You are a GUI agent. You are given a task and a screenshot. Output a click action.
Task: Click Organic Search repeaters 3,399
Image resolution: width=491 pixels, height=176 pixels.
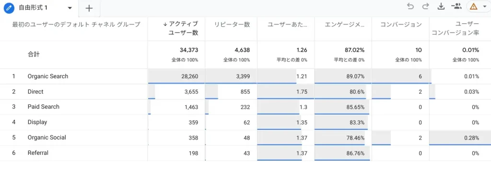pyautogui.click(x=243, y=76)
